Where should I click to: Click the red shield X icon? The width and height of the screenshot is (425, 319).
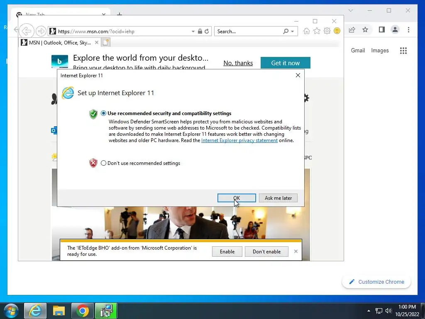pyautogui.click(x=93, y=163)
